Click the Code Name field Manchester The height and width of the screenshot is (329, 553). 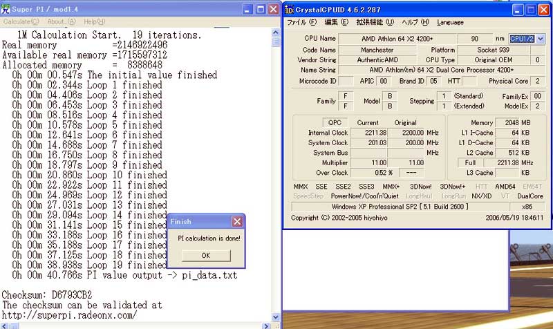(x=377, y=50)
